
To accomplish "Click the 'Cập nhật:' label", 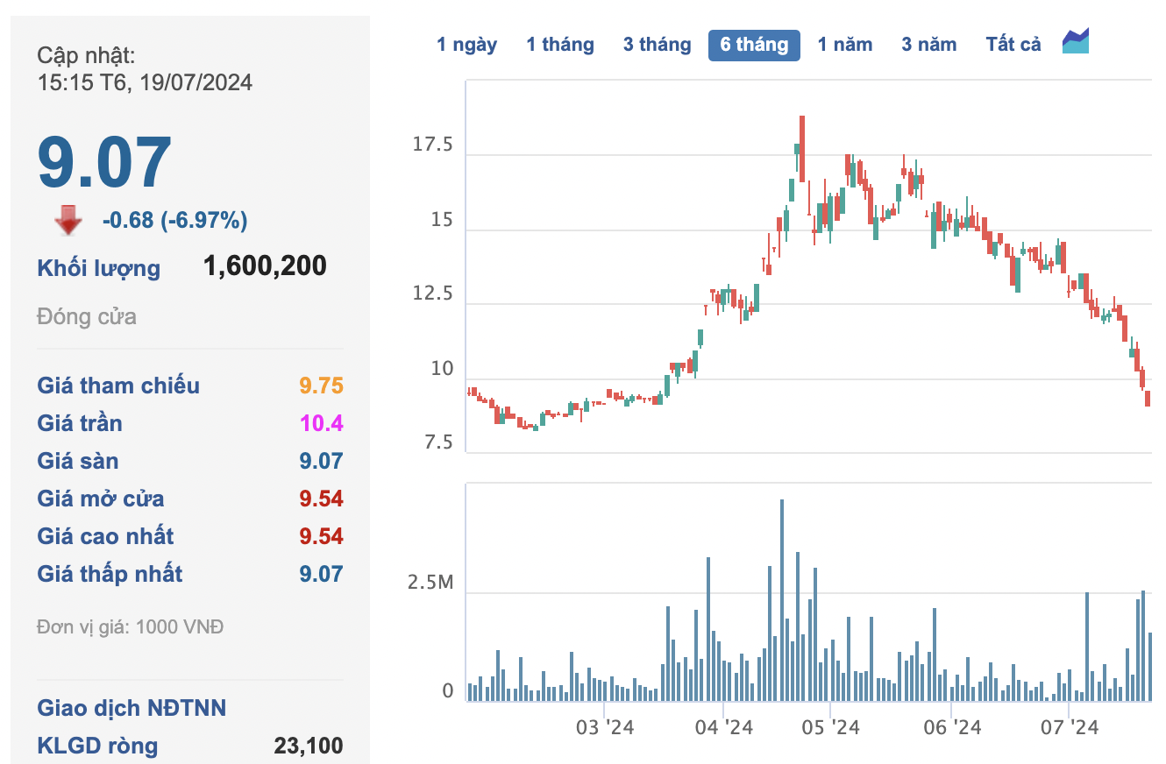I will [86, 55].
